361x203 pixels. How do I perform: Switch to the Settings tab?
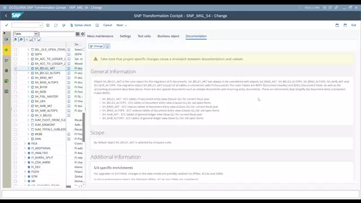coord(125,36)
